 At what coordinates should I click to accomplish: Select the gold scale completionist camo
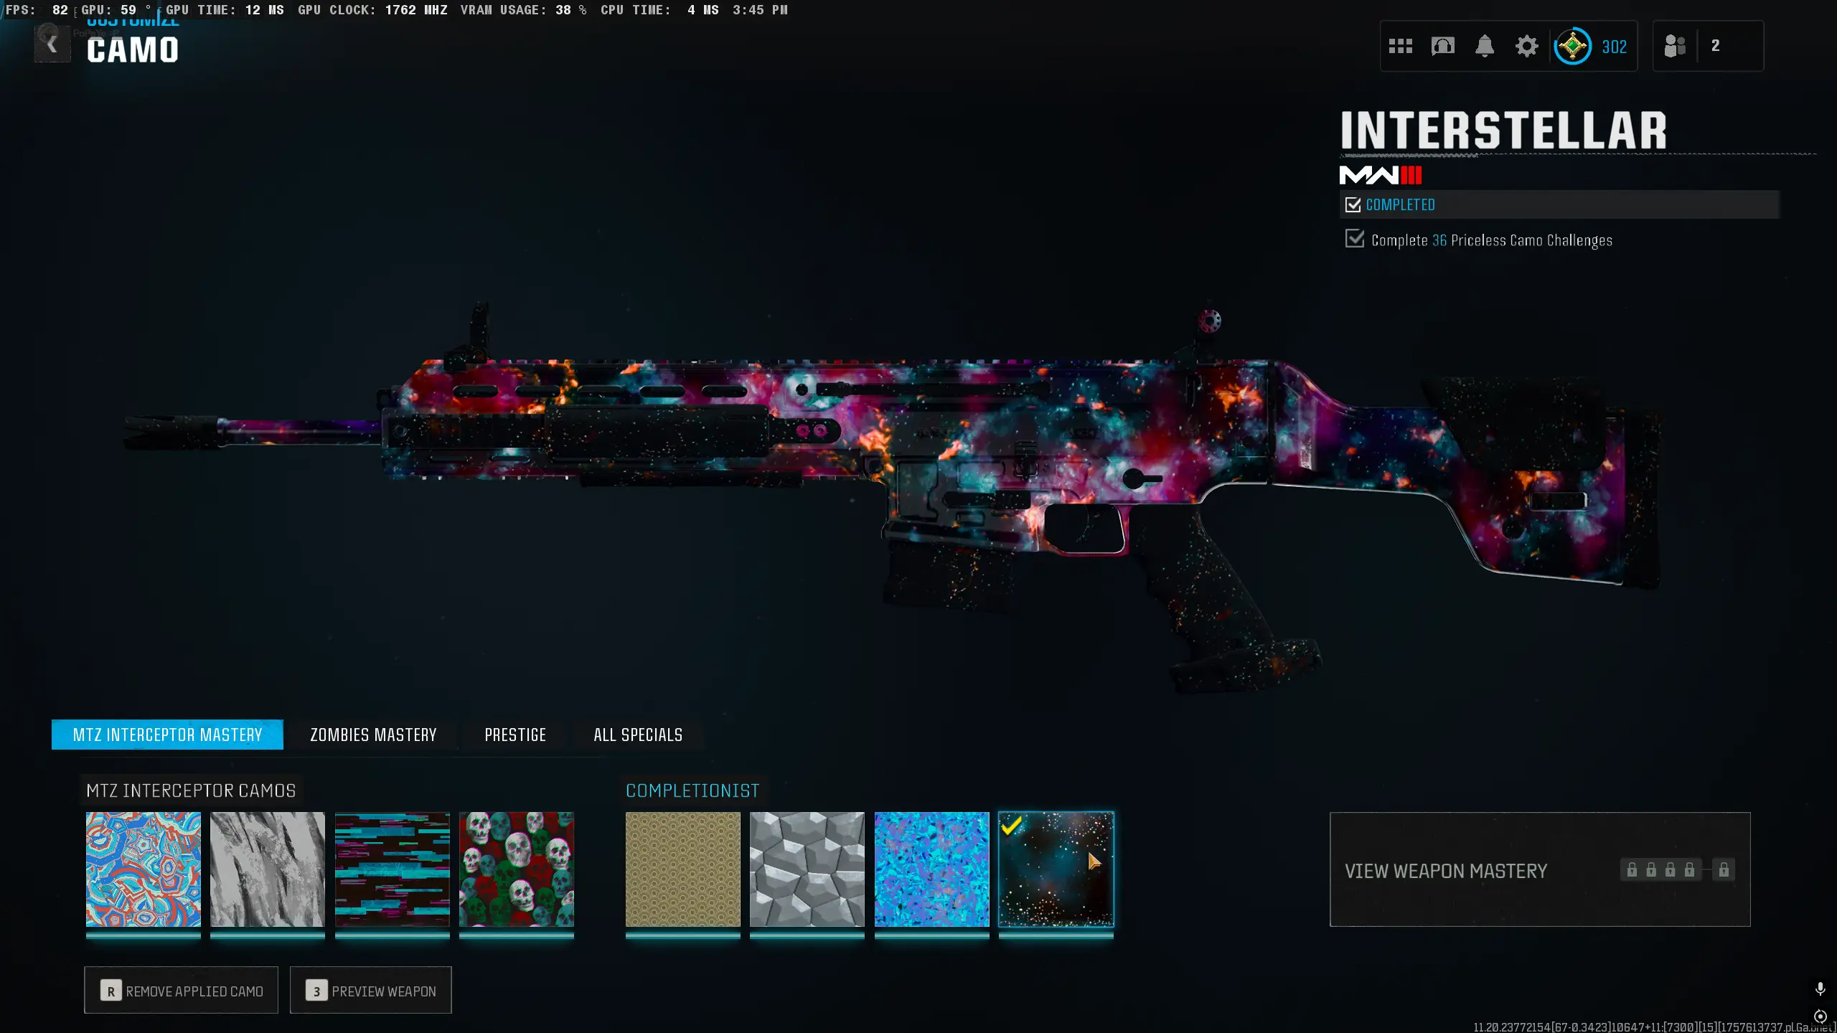point(682,869)
